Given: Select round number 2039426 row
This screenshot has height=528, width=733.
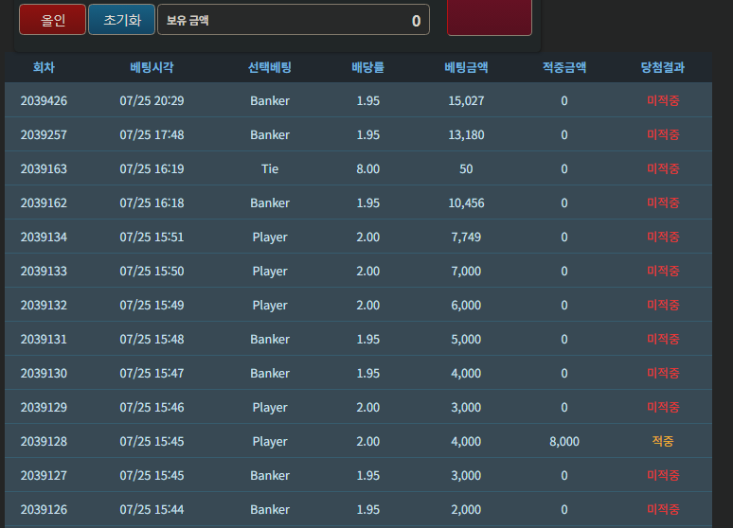Looking at the screenshot, I should (359, 100).
